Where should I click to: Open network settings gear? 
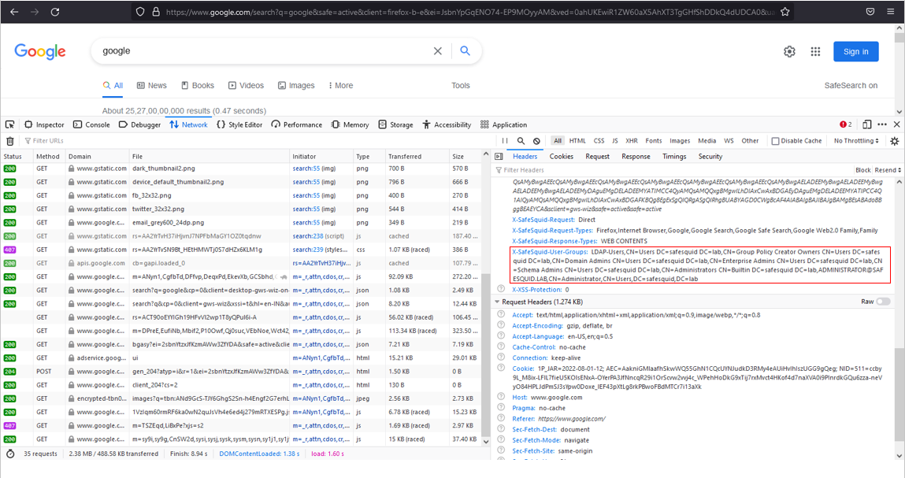(895, 141)
